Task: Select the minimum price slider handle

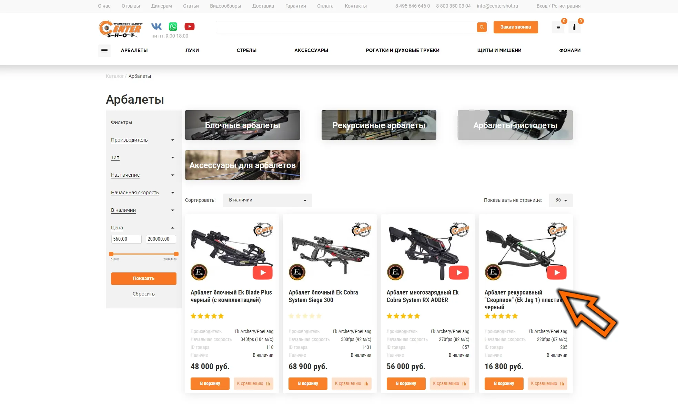Action: coord(111,254)
